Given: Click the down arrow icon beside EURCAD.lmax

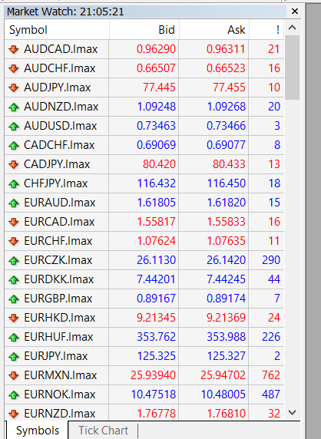Looking at the screenshot, I should coord(14,222).
